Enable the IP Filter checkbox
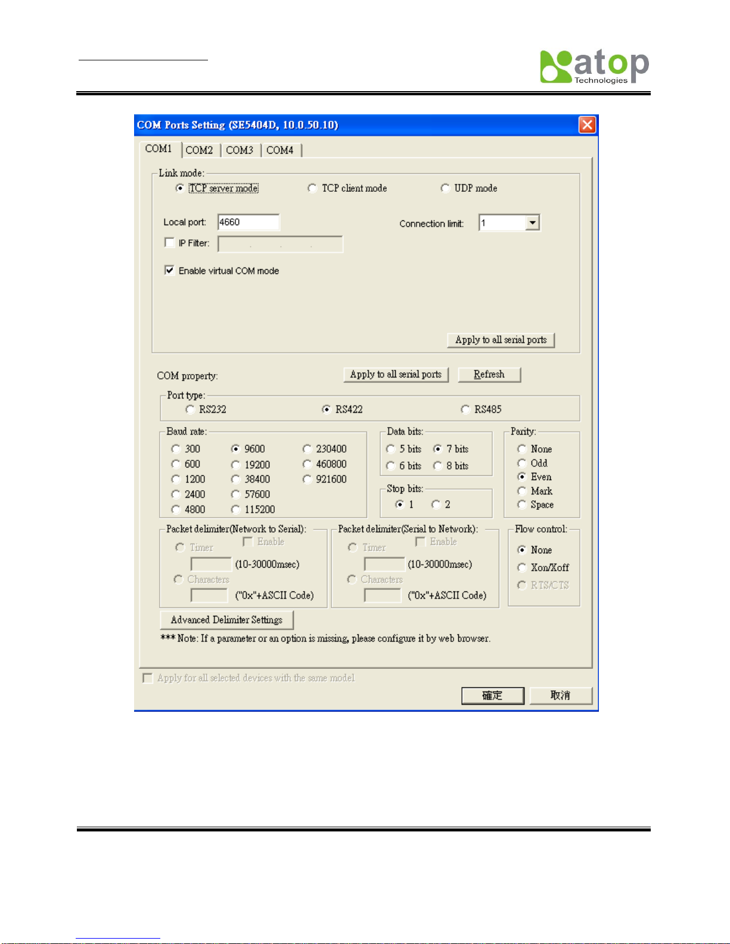Image resolution: width=730 pixels, height=944 pixels. (169, 243)
